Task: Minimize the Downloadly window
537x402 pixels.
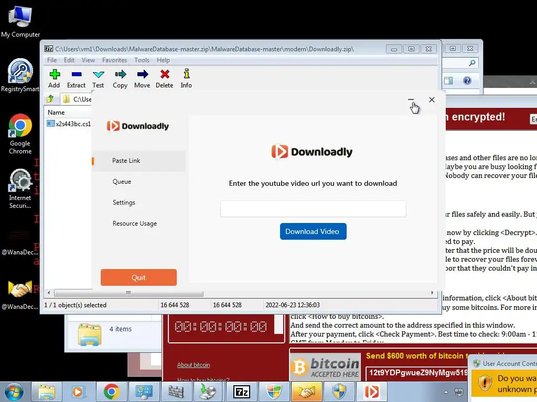Action: 411,100
